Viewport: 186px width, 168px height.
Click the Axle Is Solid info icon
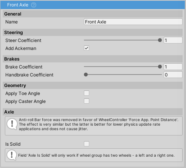point(12,155)
